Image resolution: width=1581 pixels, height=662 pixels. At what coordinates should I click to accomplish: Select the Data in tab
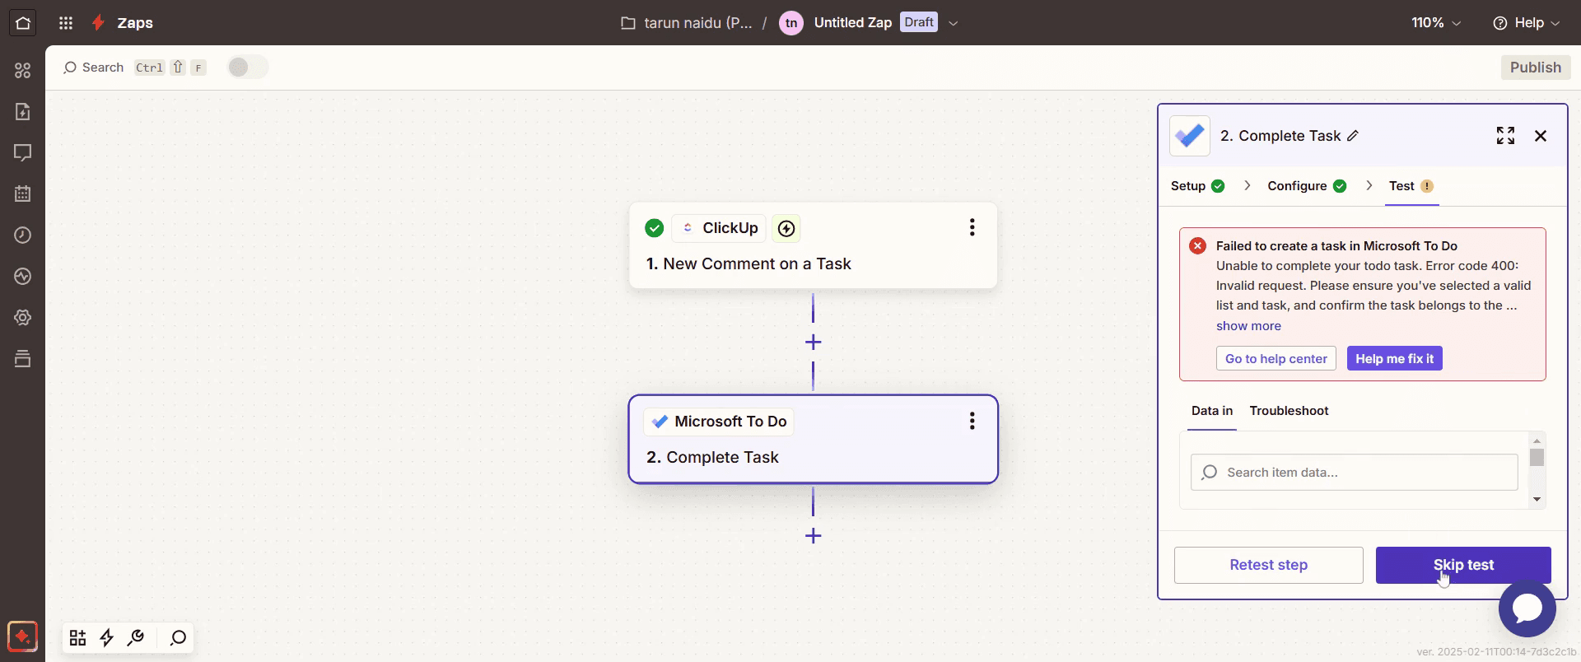tap(1212, 411)
